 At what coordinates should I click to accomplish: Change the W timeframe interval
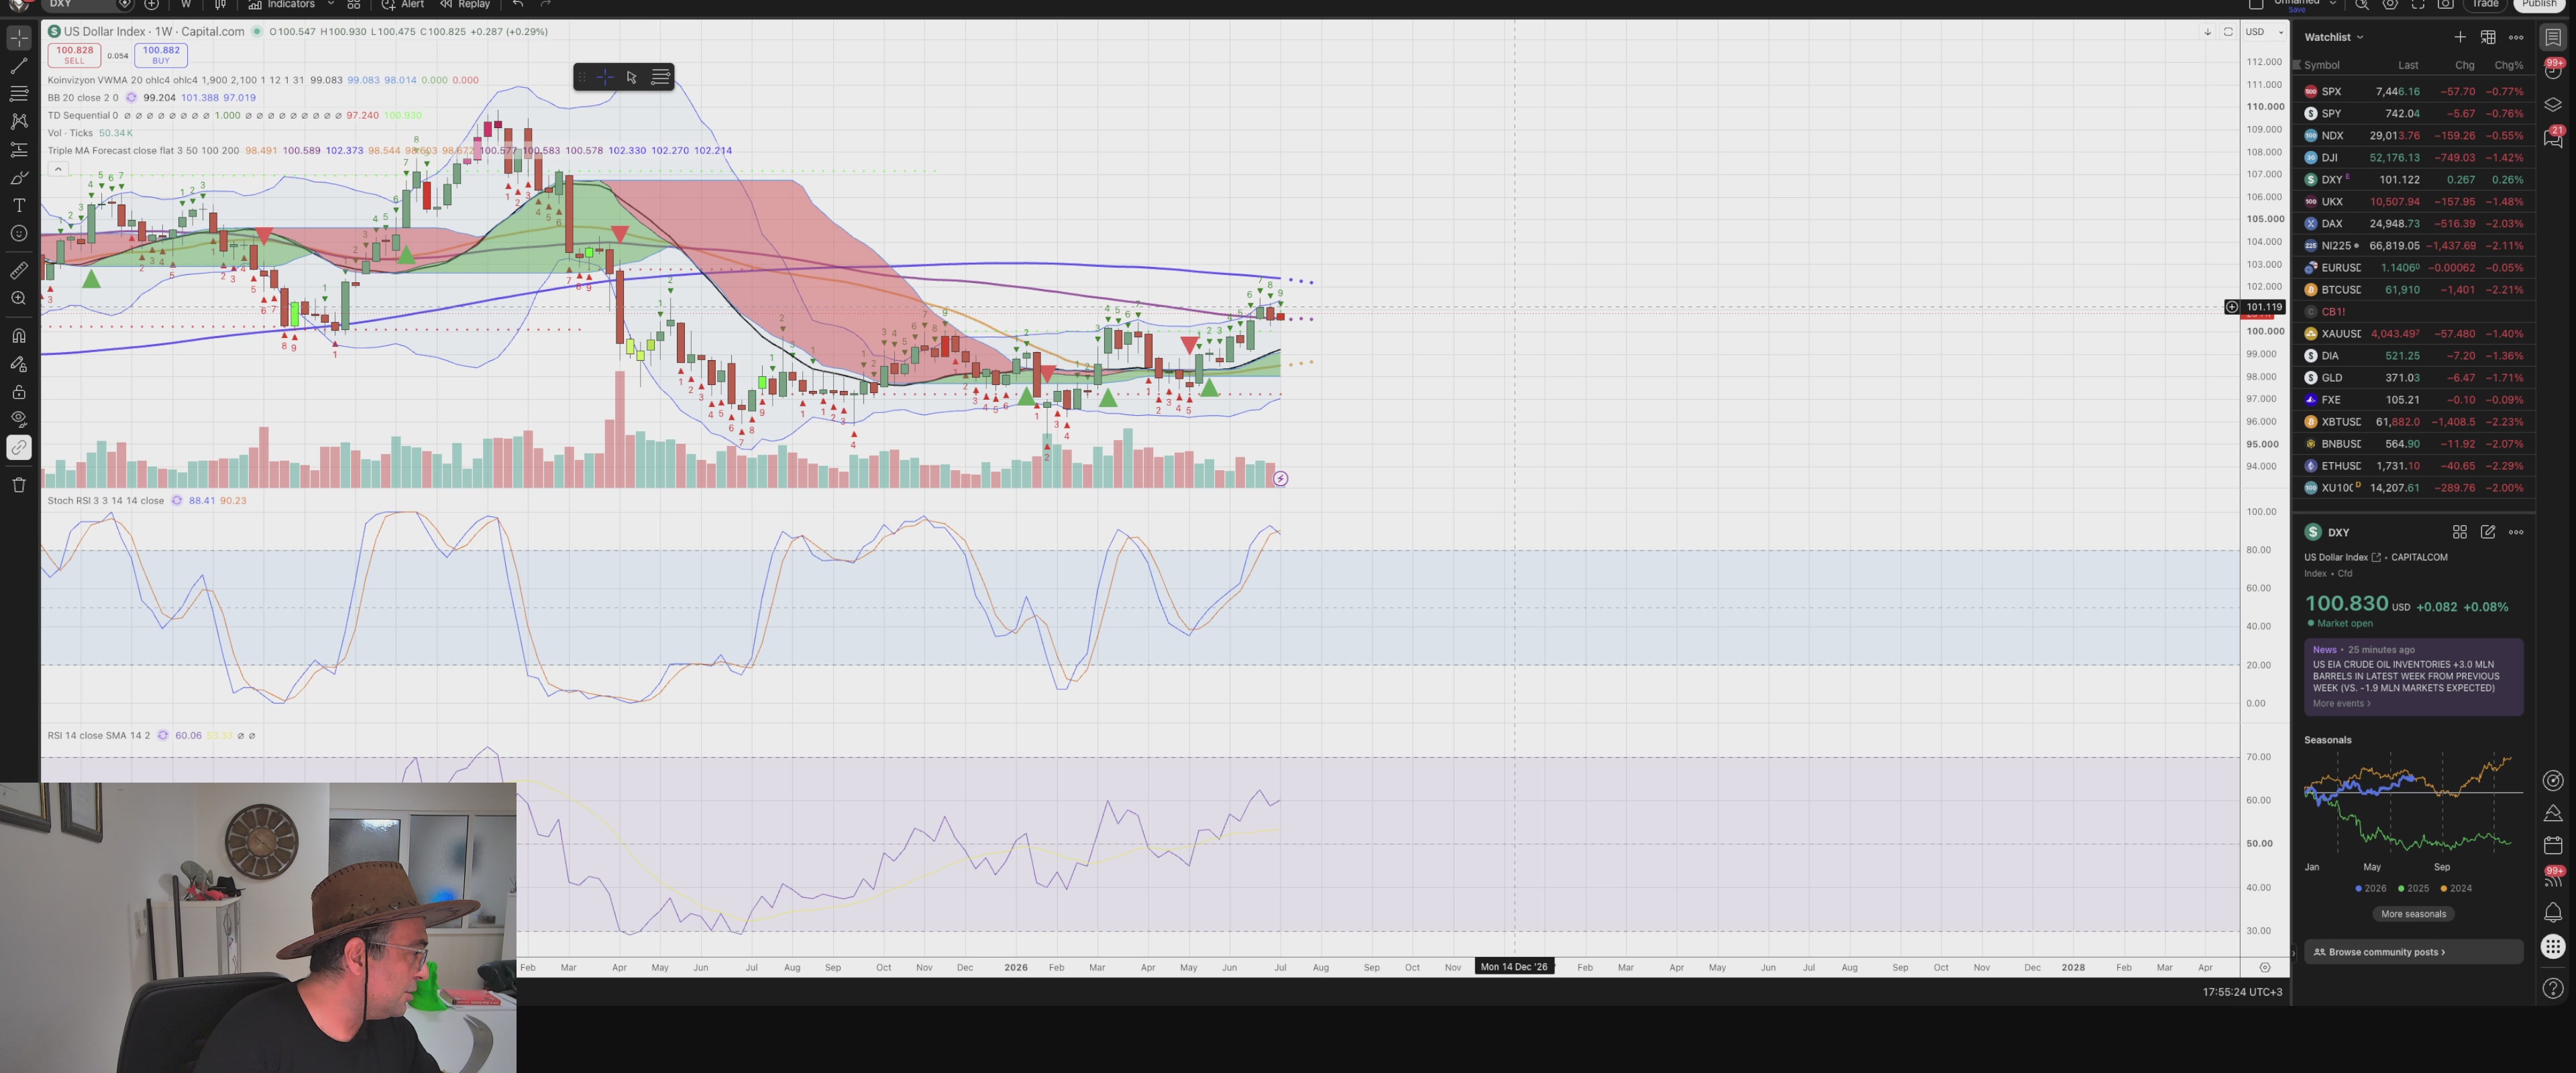pyautogui.click(x=185, y=5)
